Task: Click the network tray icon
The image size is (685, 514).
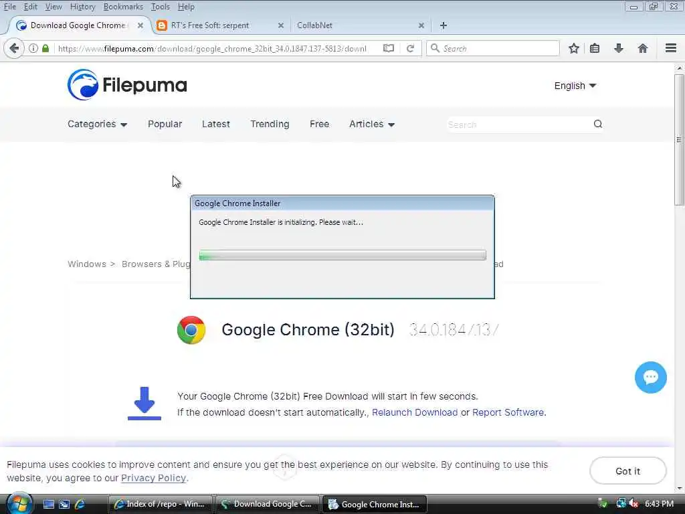Action: click(x=621, y=503)
